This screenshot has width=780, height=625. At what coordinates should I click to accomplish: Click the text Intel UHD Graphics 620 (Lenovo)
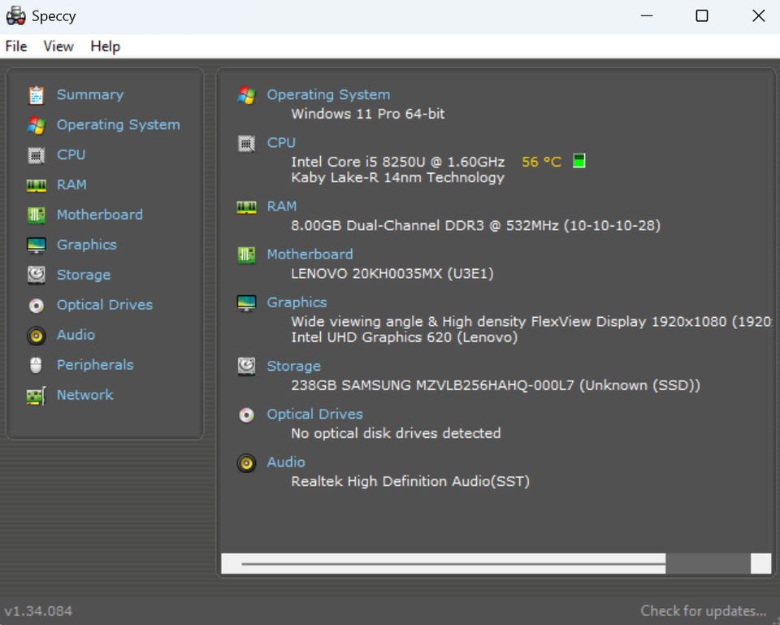click(x=404, y=337)
